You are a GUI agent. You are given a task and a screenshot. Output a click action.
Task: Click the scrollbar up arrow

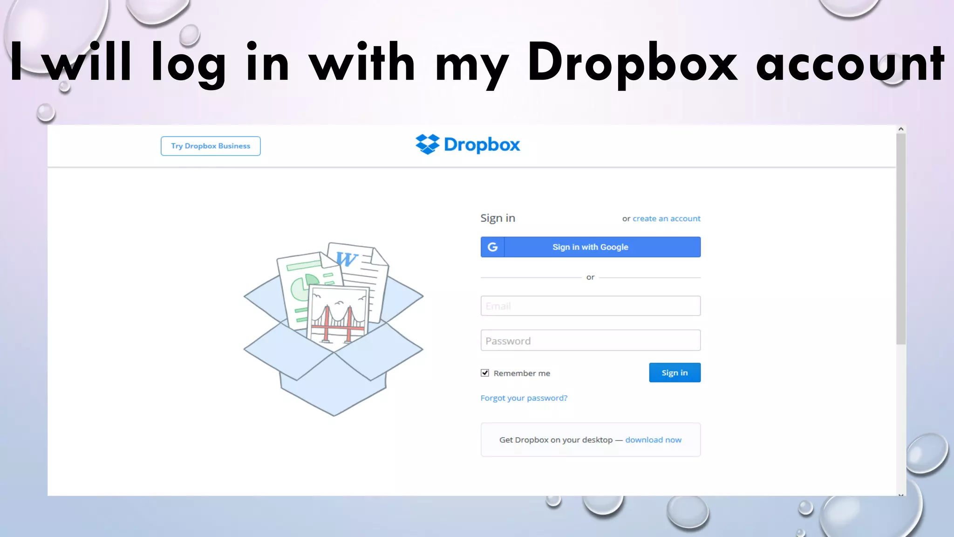pyautogui.click(x=901, y=129)
